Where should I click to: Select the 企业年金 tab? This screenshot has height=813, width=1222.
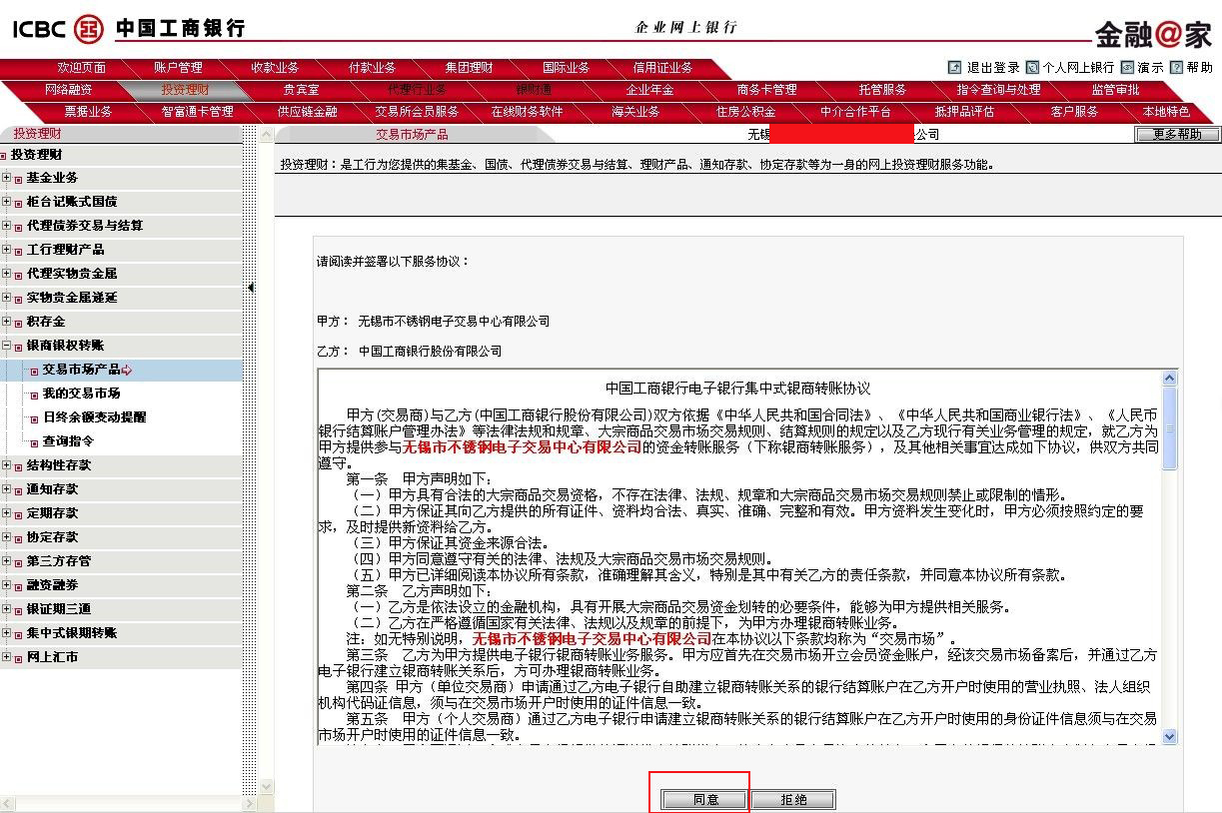point(649,90)
